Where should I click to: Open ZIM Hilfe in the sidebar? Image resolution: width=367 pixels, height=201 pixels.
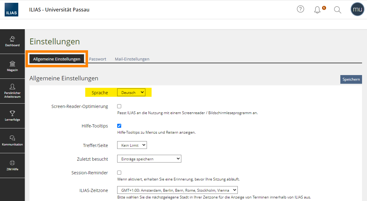(12, 166)
